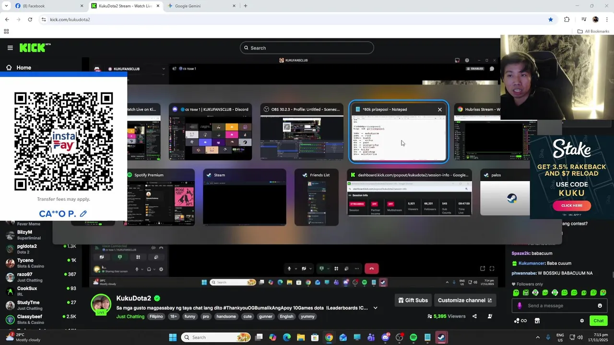Switch to the Google Gemini tab
The height and width of the screenshot is (345, 614).
coord(201,6)
